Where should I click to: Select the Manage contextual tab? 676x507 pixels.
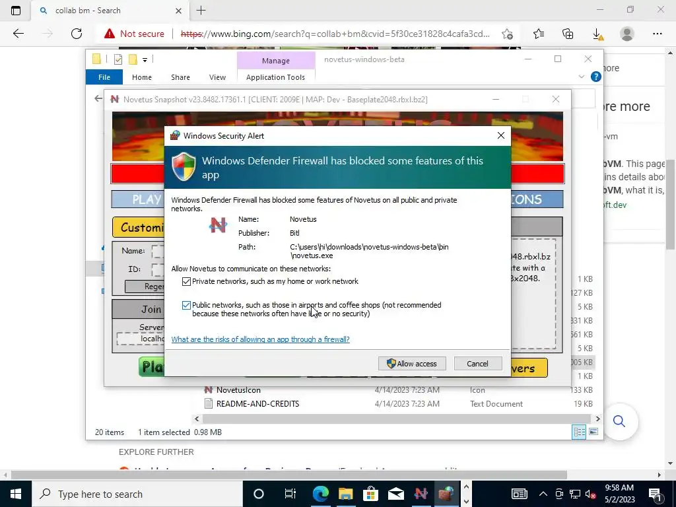276,61
